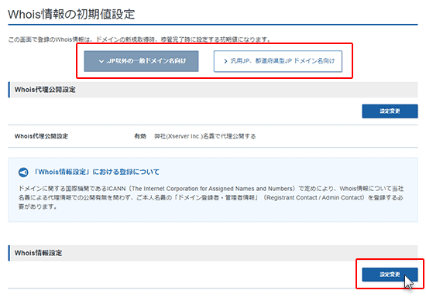
Task: Click 設定変更 button under Whois情報設定
Action: tap(390, 275)
